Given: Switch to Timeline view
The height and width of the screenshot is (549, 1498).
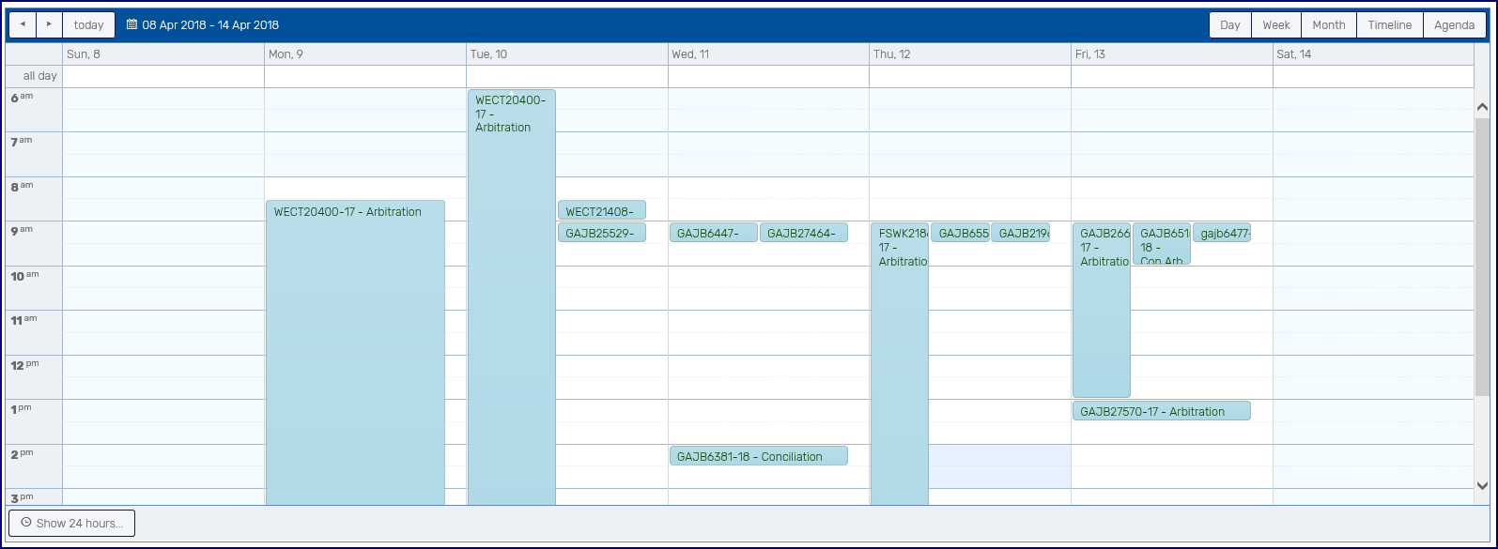Looking at the screenshot, I should click(x=1390, y=25).
